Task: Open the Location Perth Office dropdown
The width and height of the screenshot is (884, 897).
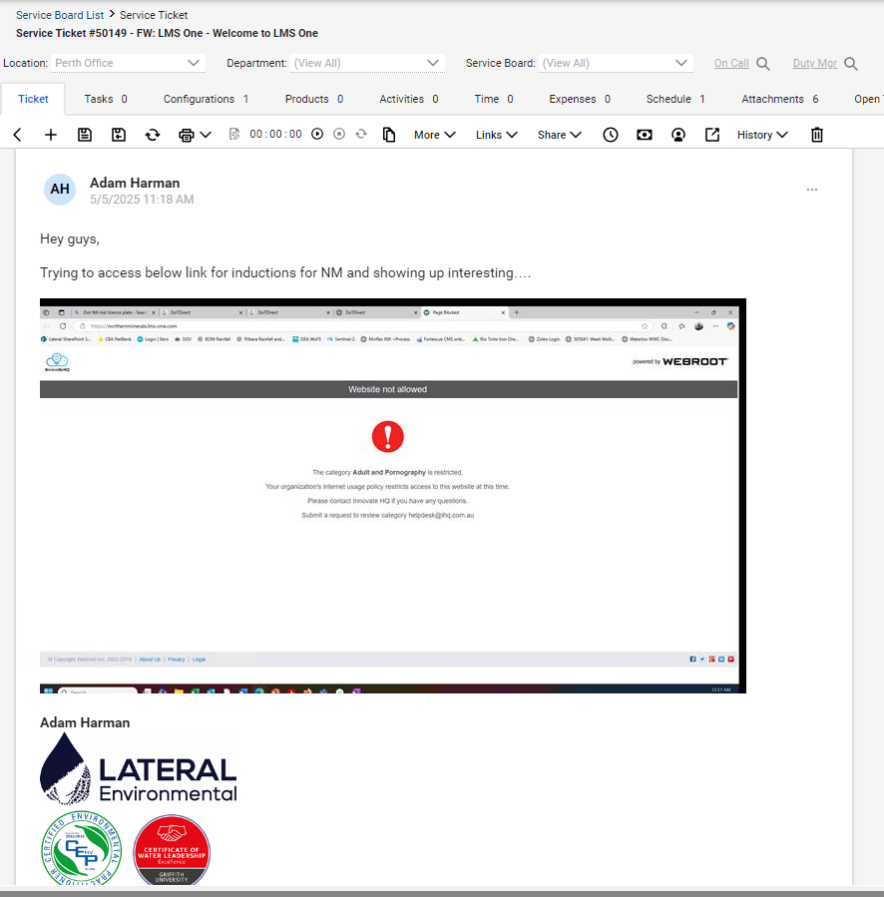Action: click(128, 63)
